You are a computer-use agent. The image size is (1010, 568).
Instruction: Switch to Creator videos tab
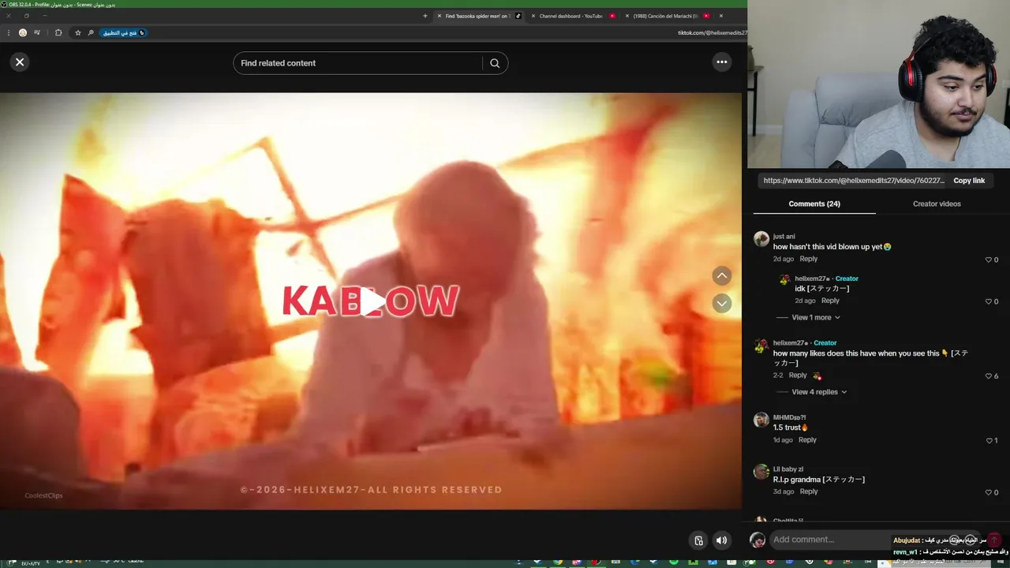[937, 204]
